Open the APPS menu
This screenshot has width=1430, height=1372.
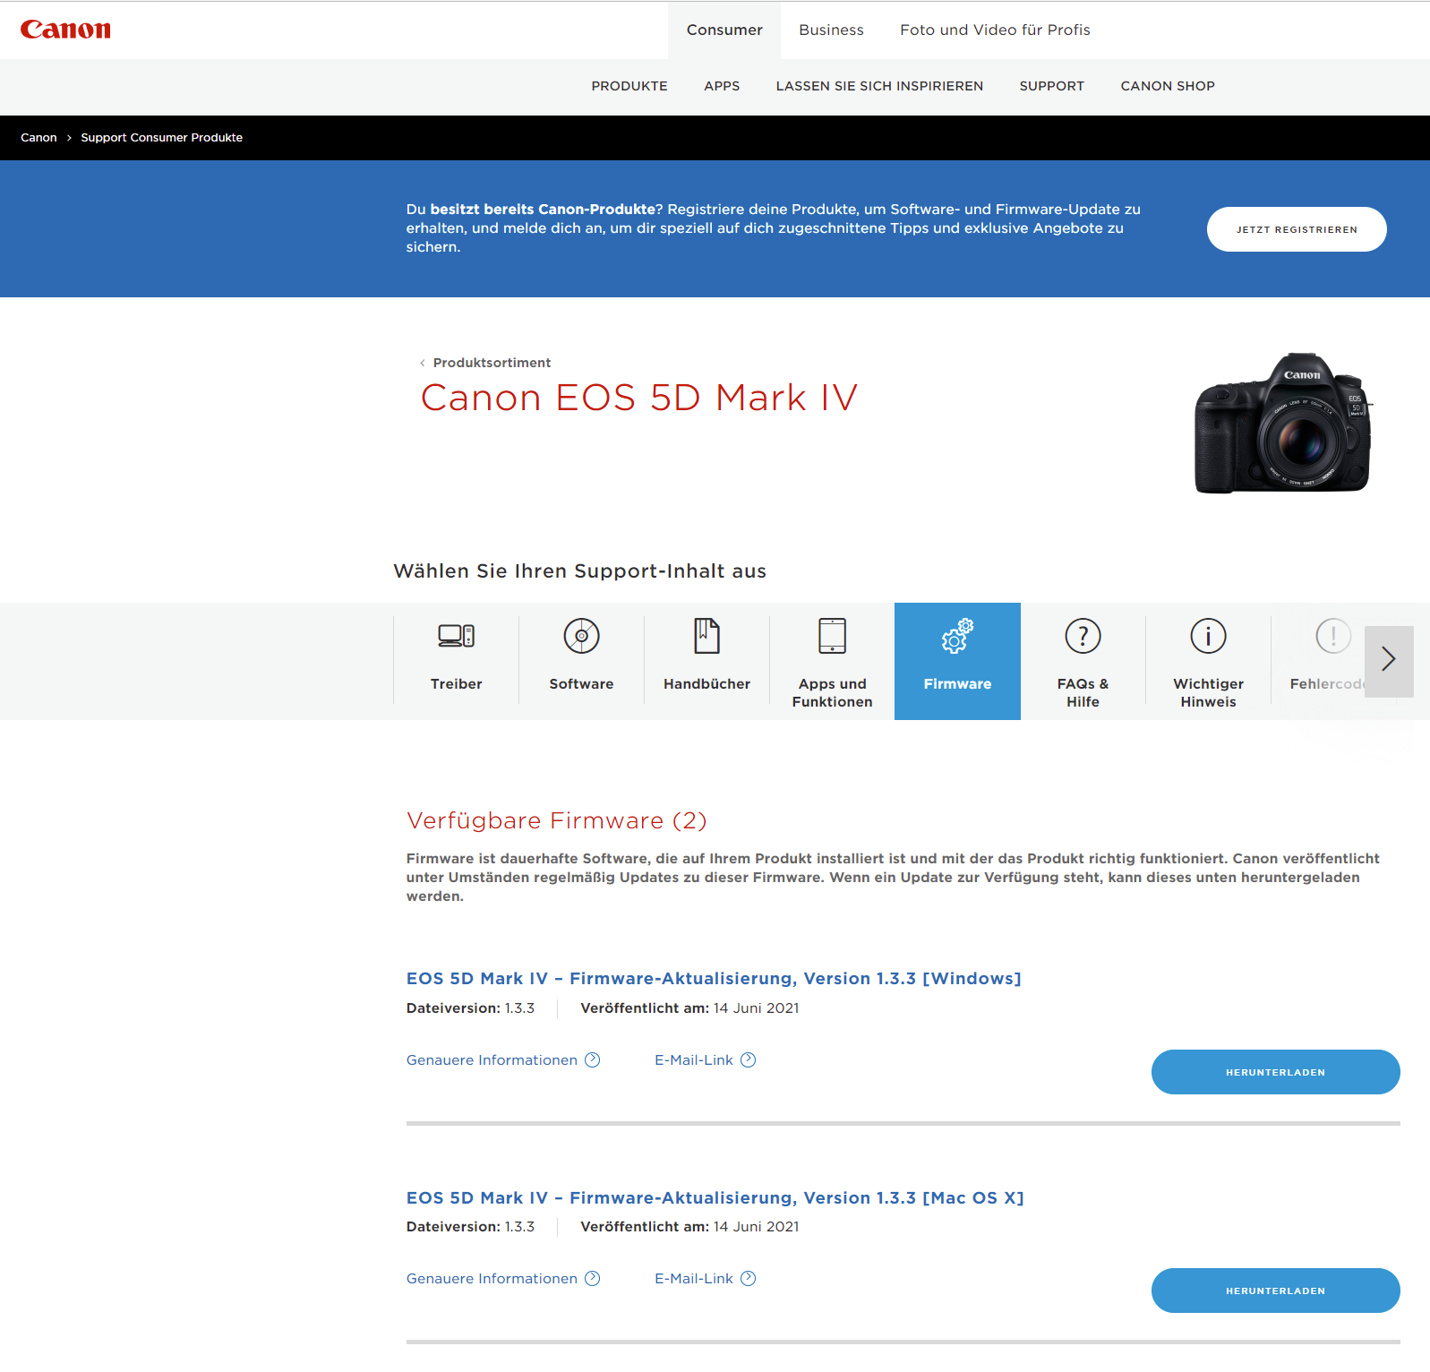click(x=722, y=86)
